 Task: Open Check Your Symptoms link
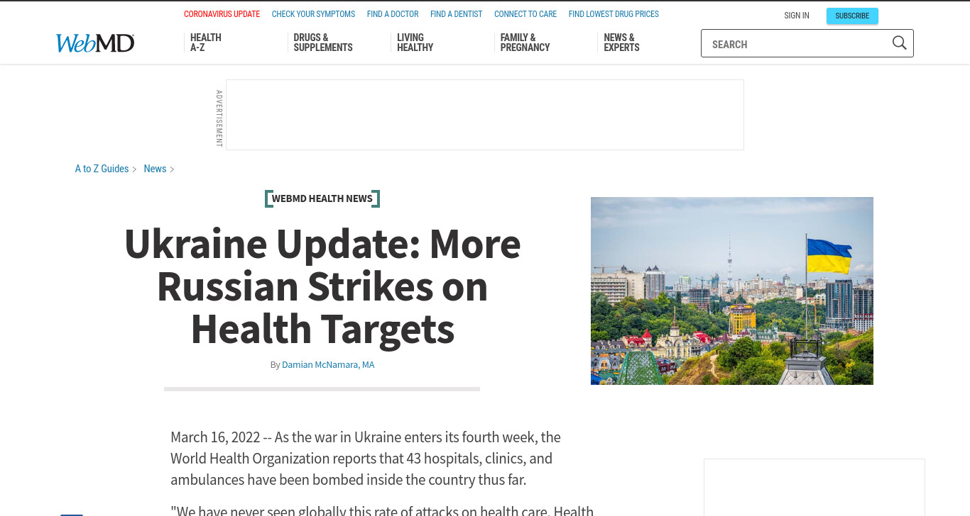pyautogui.click(x=313, y=14)
